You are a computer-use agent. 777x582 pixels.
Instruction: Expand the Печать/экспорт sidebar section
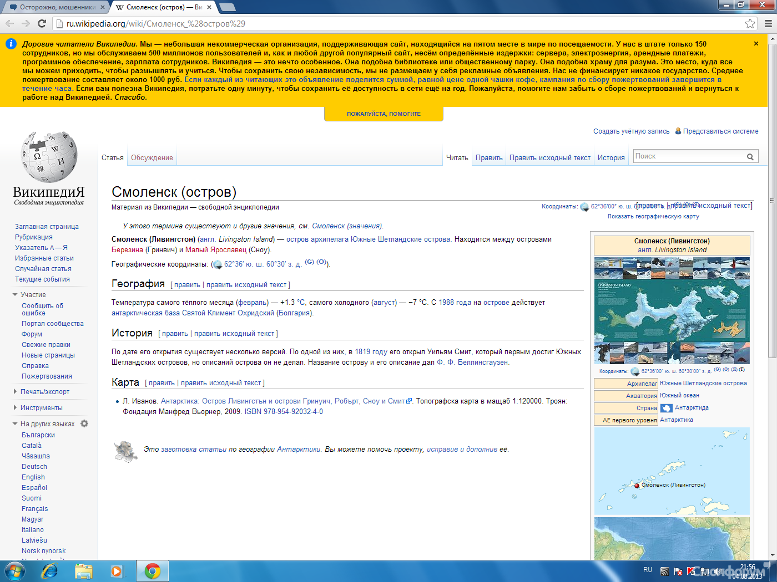pos(15,392)
